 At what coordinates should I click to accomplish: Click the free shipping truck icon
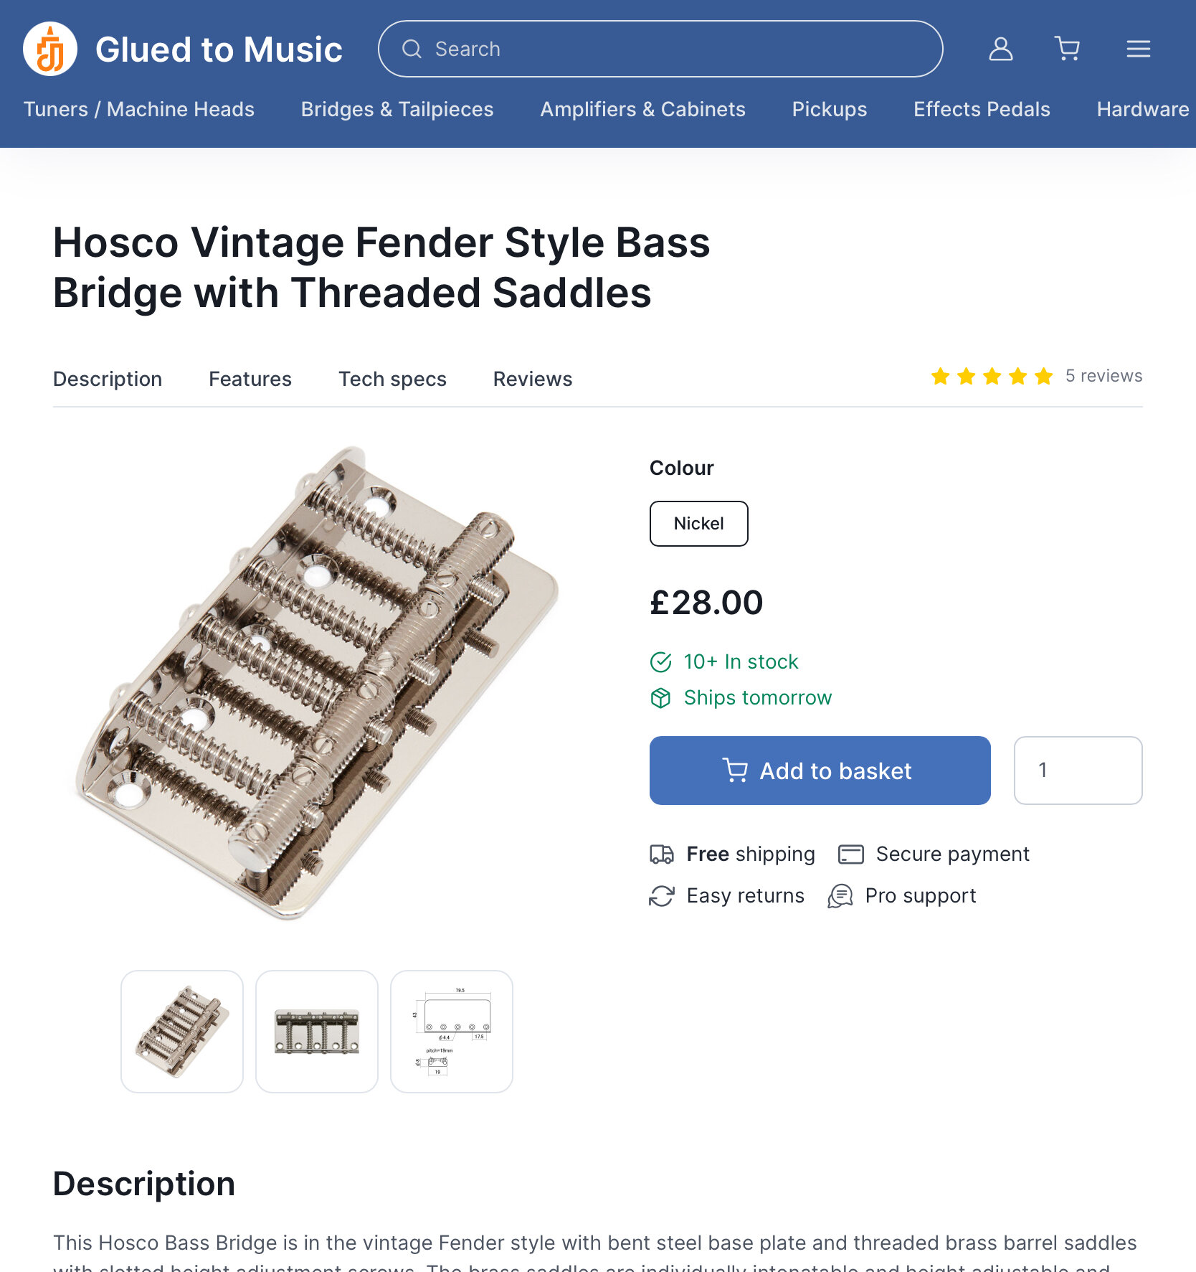661,854
